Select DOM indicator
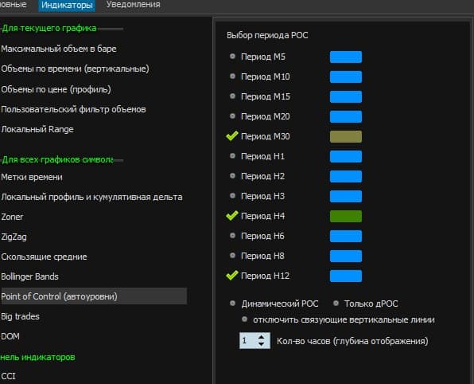The height and width of the screenshot is (384, 474). (10, 336)
